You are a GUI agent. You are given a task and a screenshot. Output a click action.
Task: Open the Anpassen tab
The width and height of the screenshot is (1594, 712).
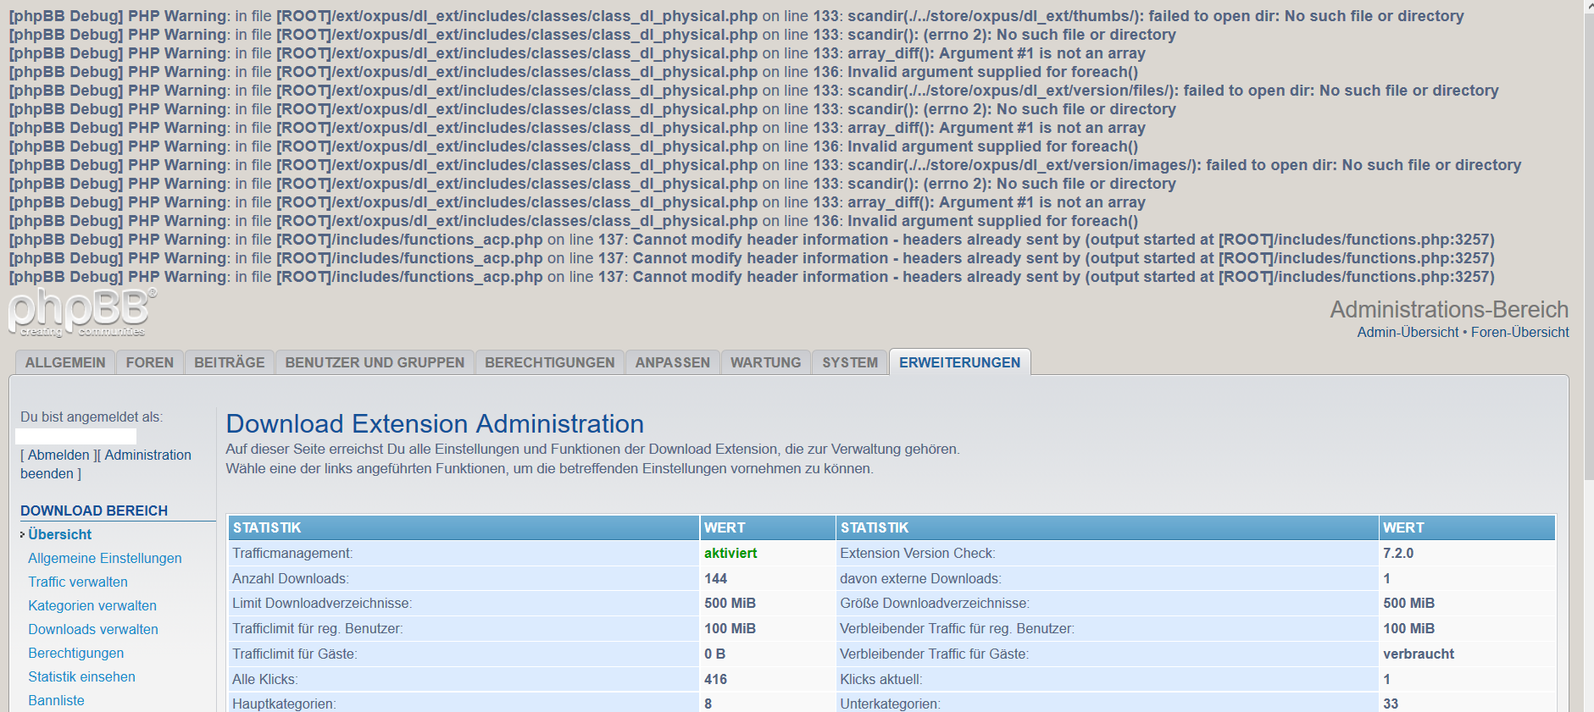point(673,362)
